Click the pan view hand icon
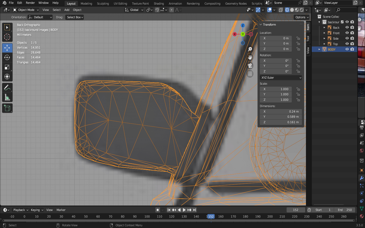 [x=250, y=58]
